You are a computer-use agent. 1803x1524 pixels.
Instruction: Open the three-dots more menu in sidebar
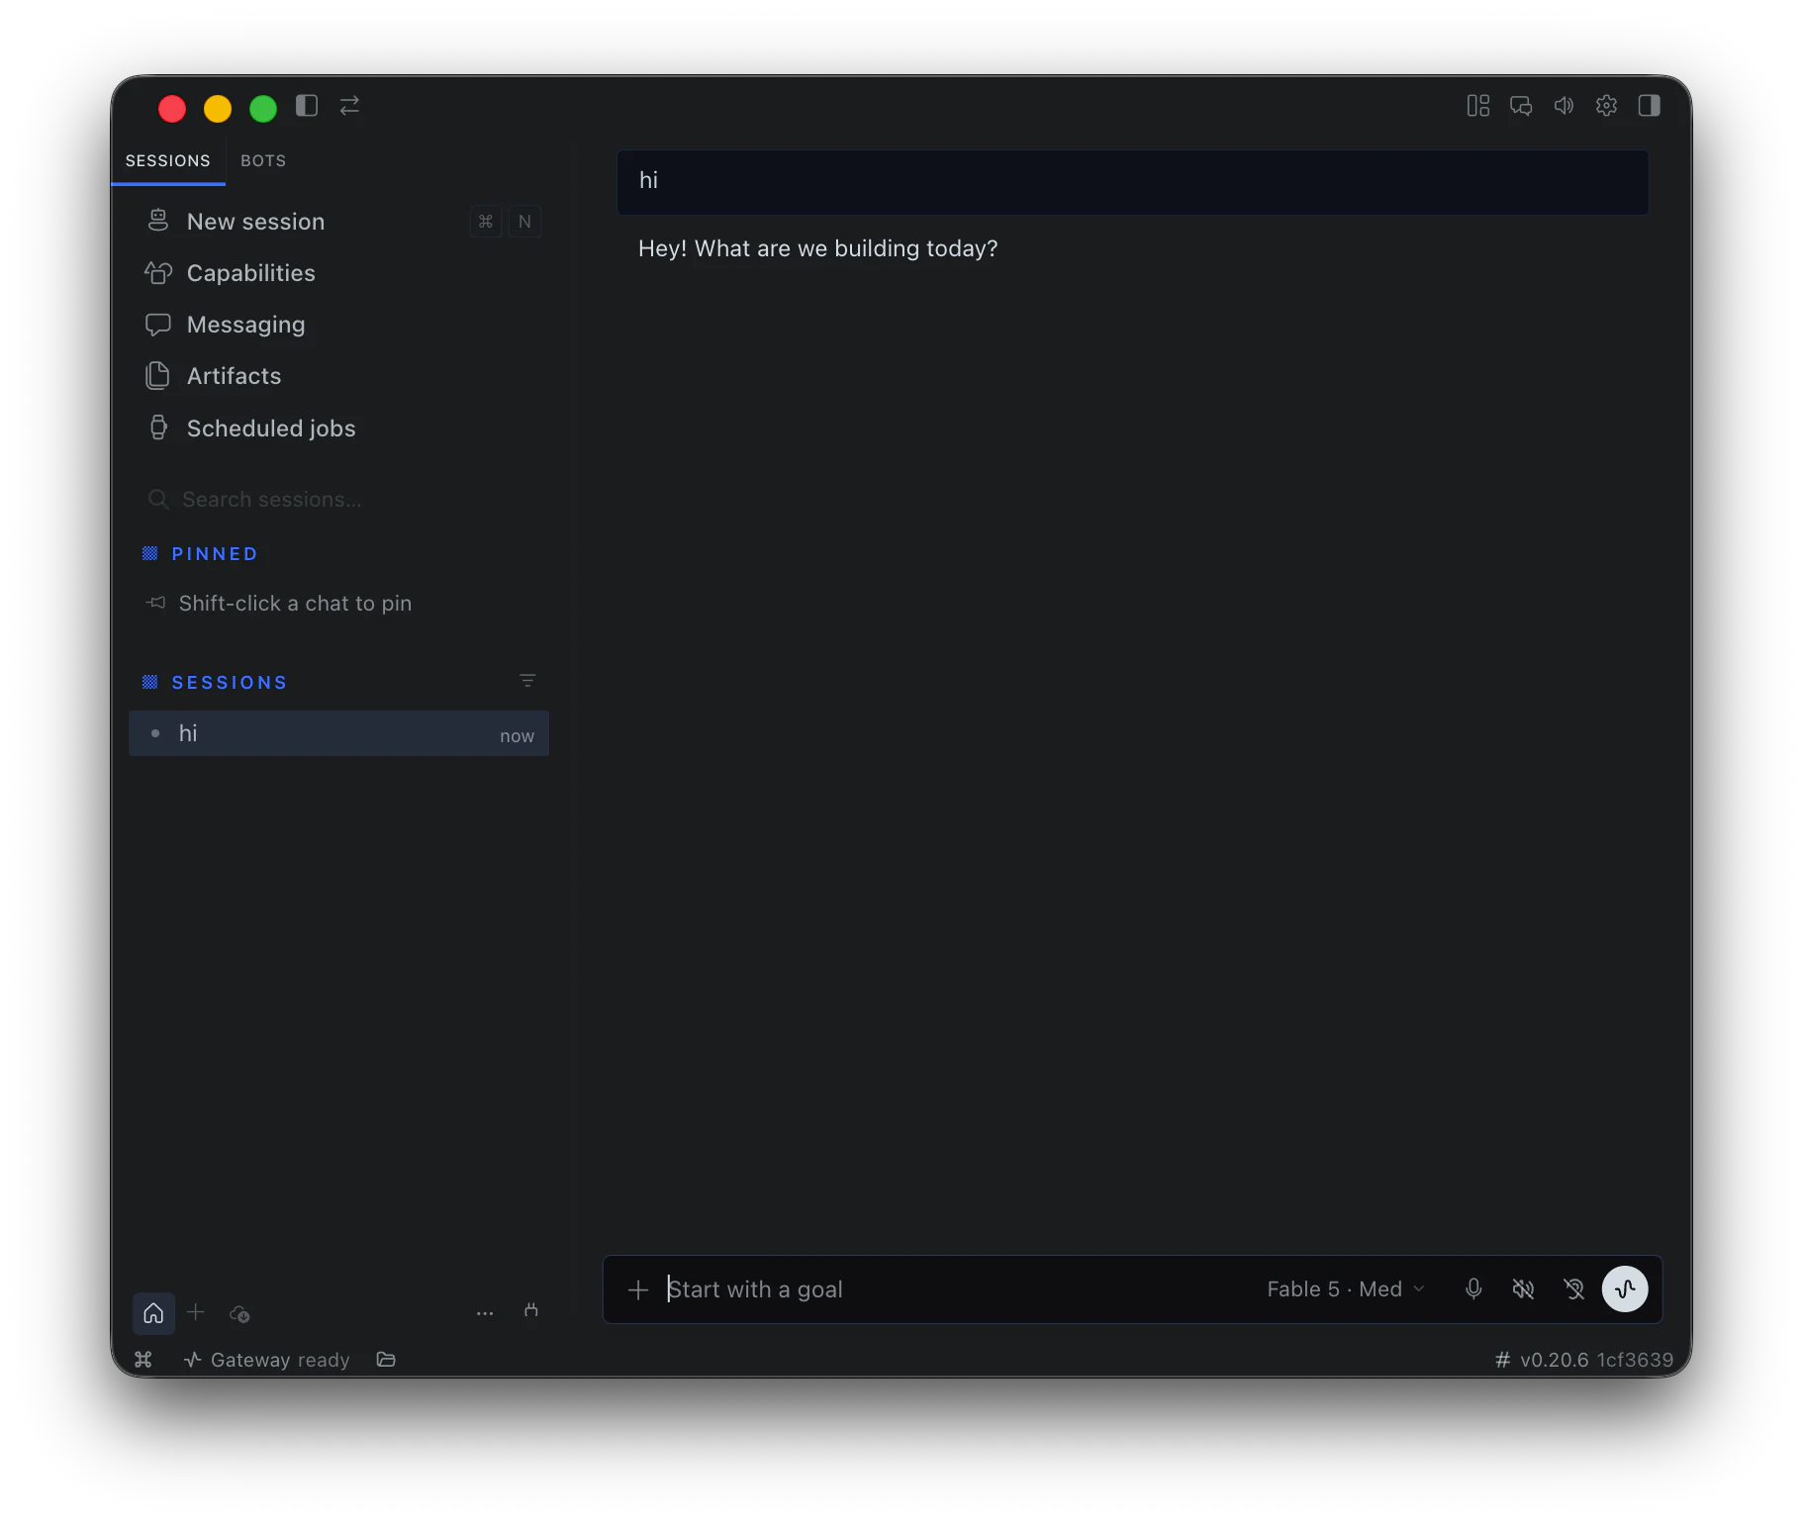[485, 1313]
